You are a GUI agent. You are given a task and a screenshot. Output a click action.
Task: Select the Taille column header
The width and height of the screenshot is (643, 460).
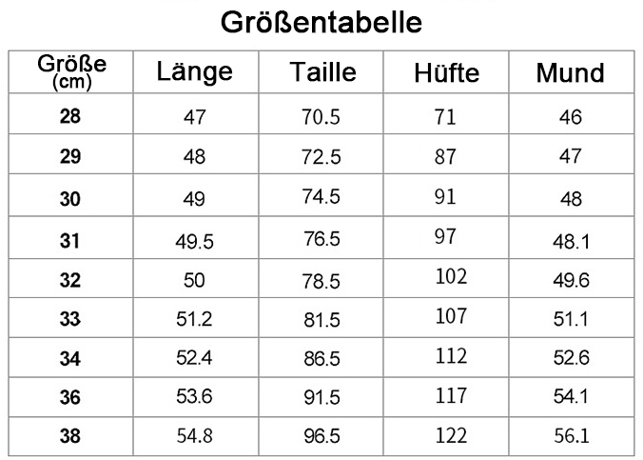tap(322, 72)
